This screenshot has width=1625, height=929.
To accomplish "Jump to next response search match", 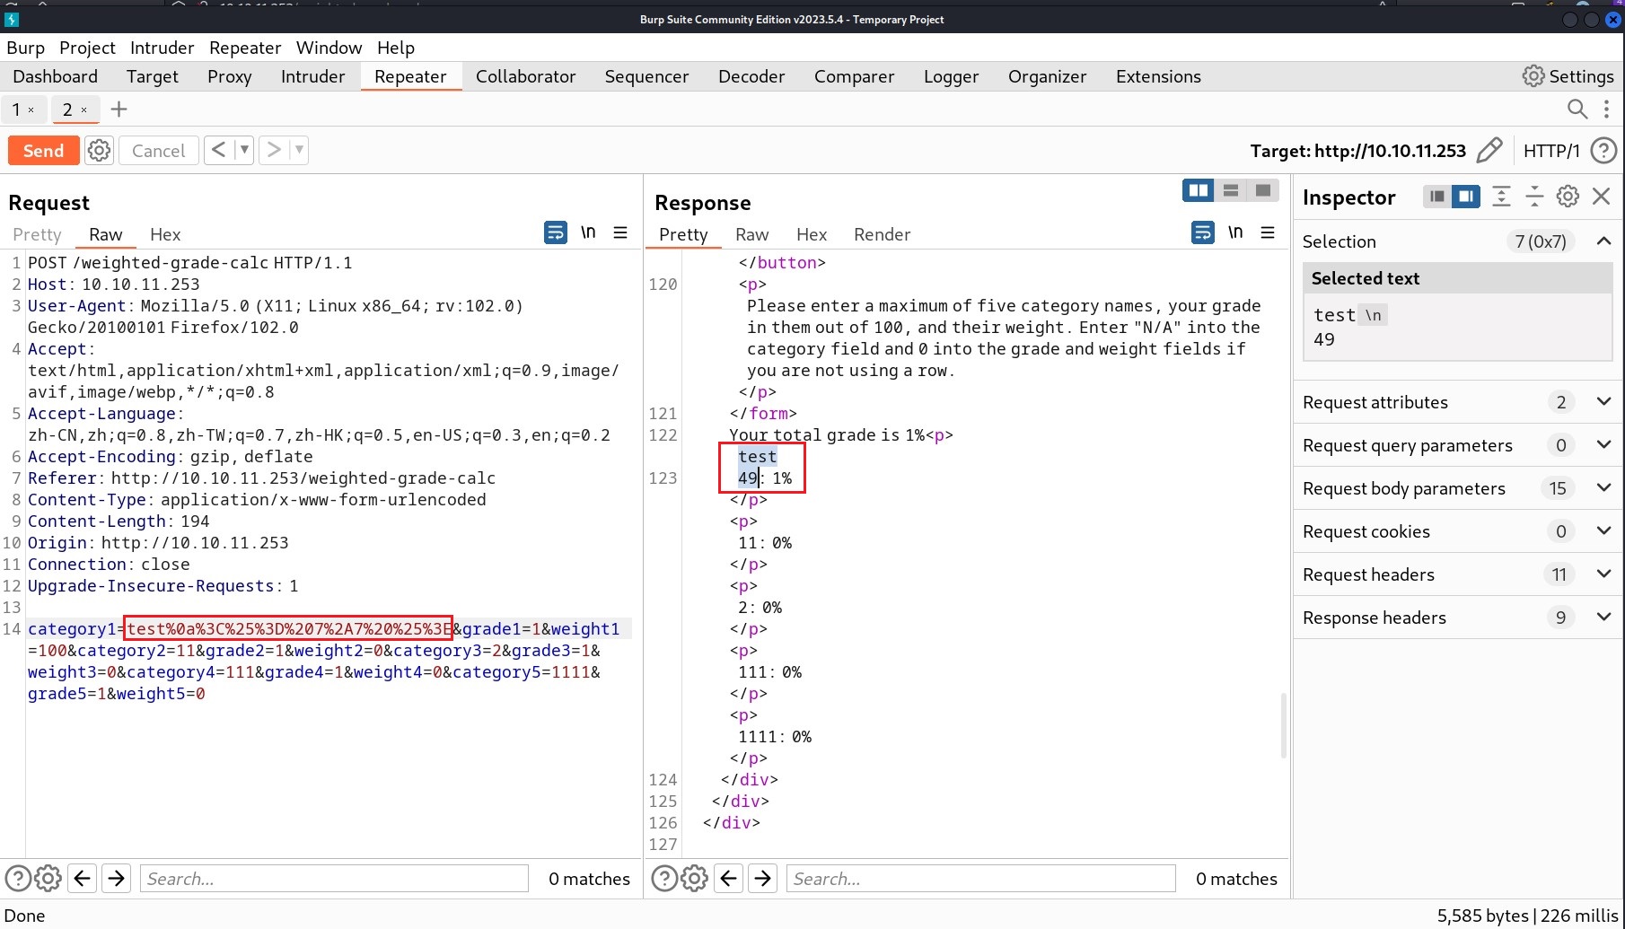I will (x=763, y=878).
